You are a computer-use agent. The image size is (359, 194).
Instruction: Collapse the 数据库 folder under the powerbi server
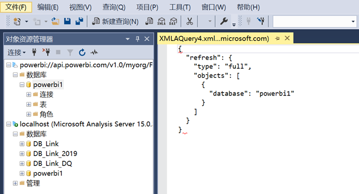coord(15,75)
